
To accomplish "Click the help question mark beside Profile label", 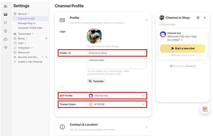I will point(70,53).
